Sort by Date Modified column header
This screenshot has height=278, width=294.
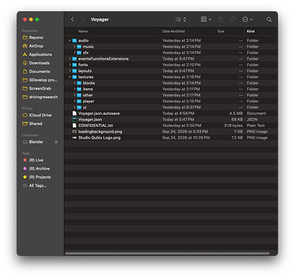tap(174, 31)
